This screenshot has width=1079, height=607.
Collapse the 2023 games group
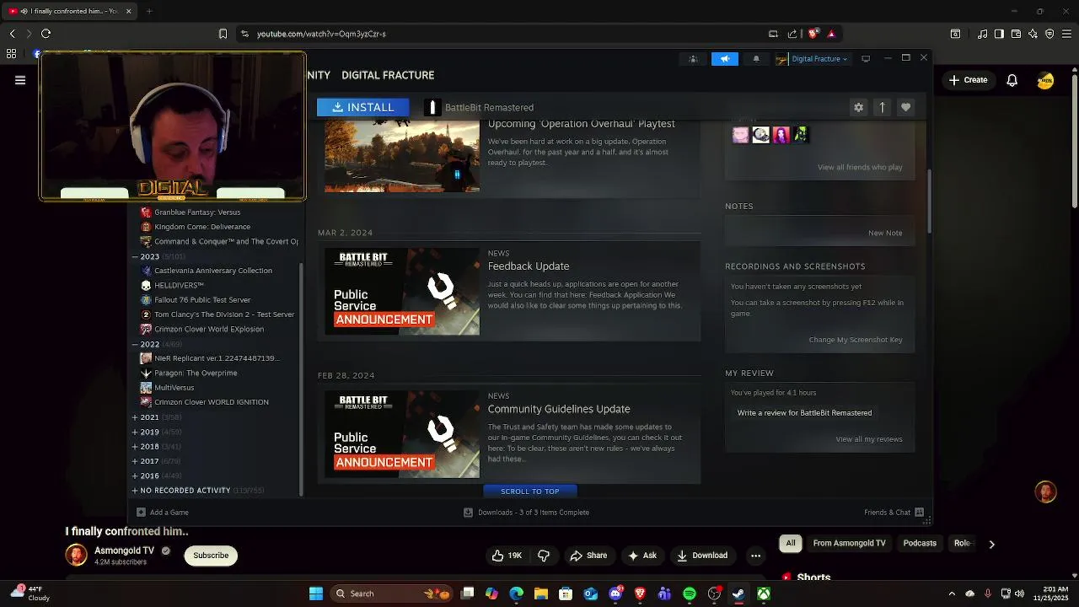pyautogui.click(x=135, y=256)
